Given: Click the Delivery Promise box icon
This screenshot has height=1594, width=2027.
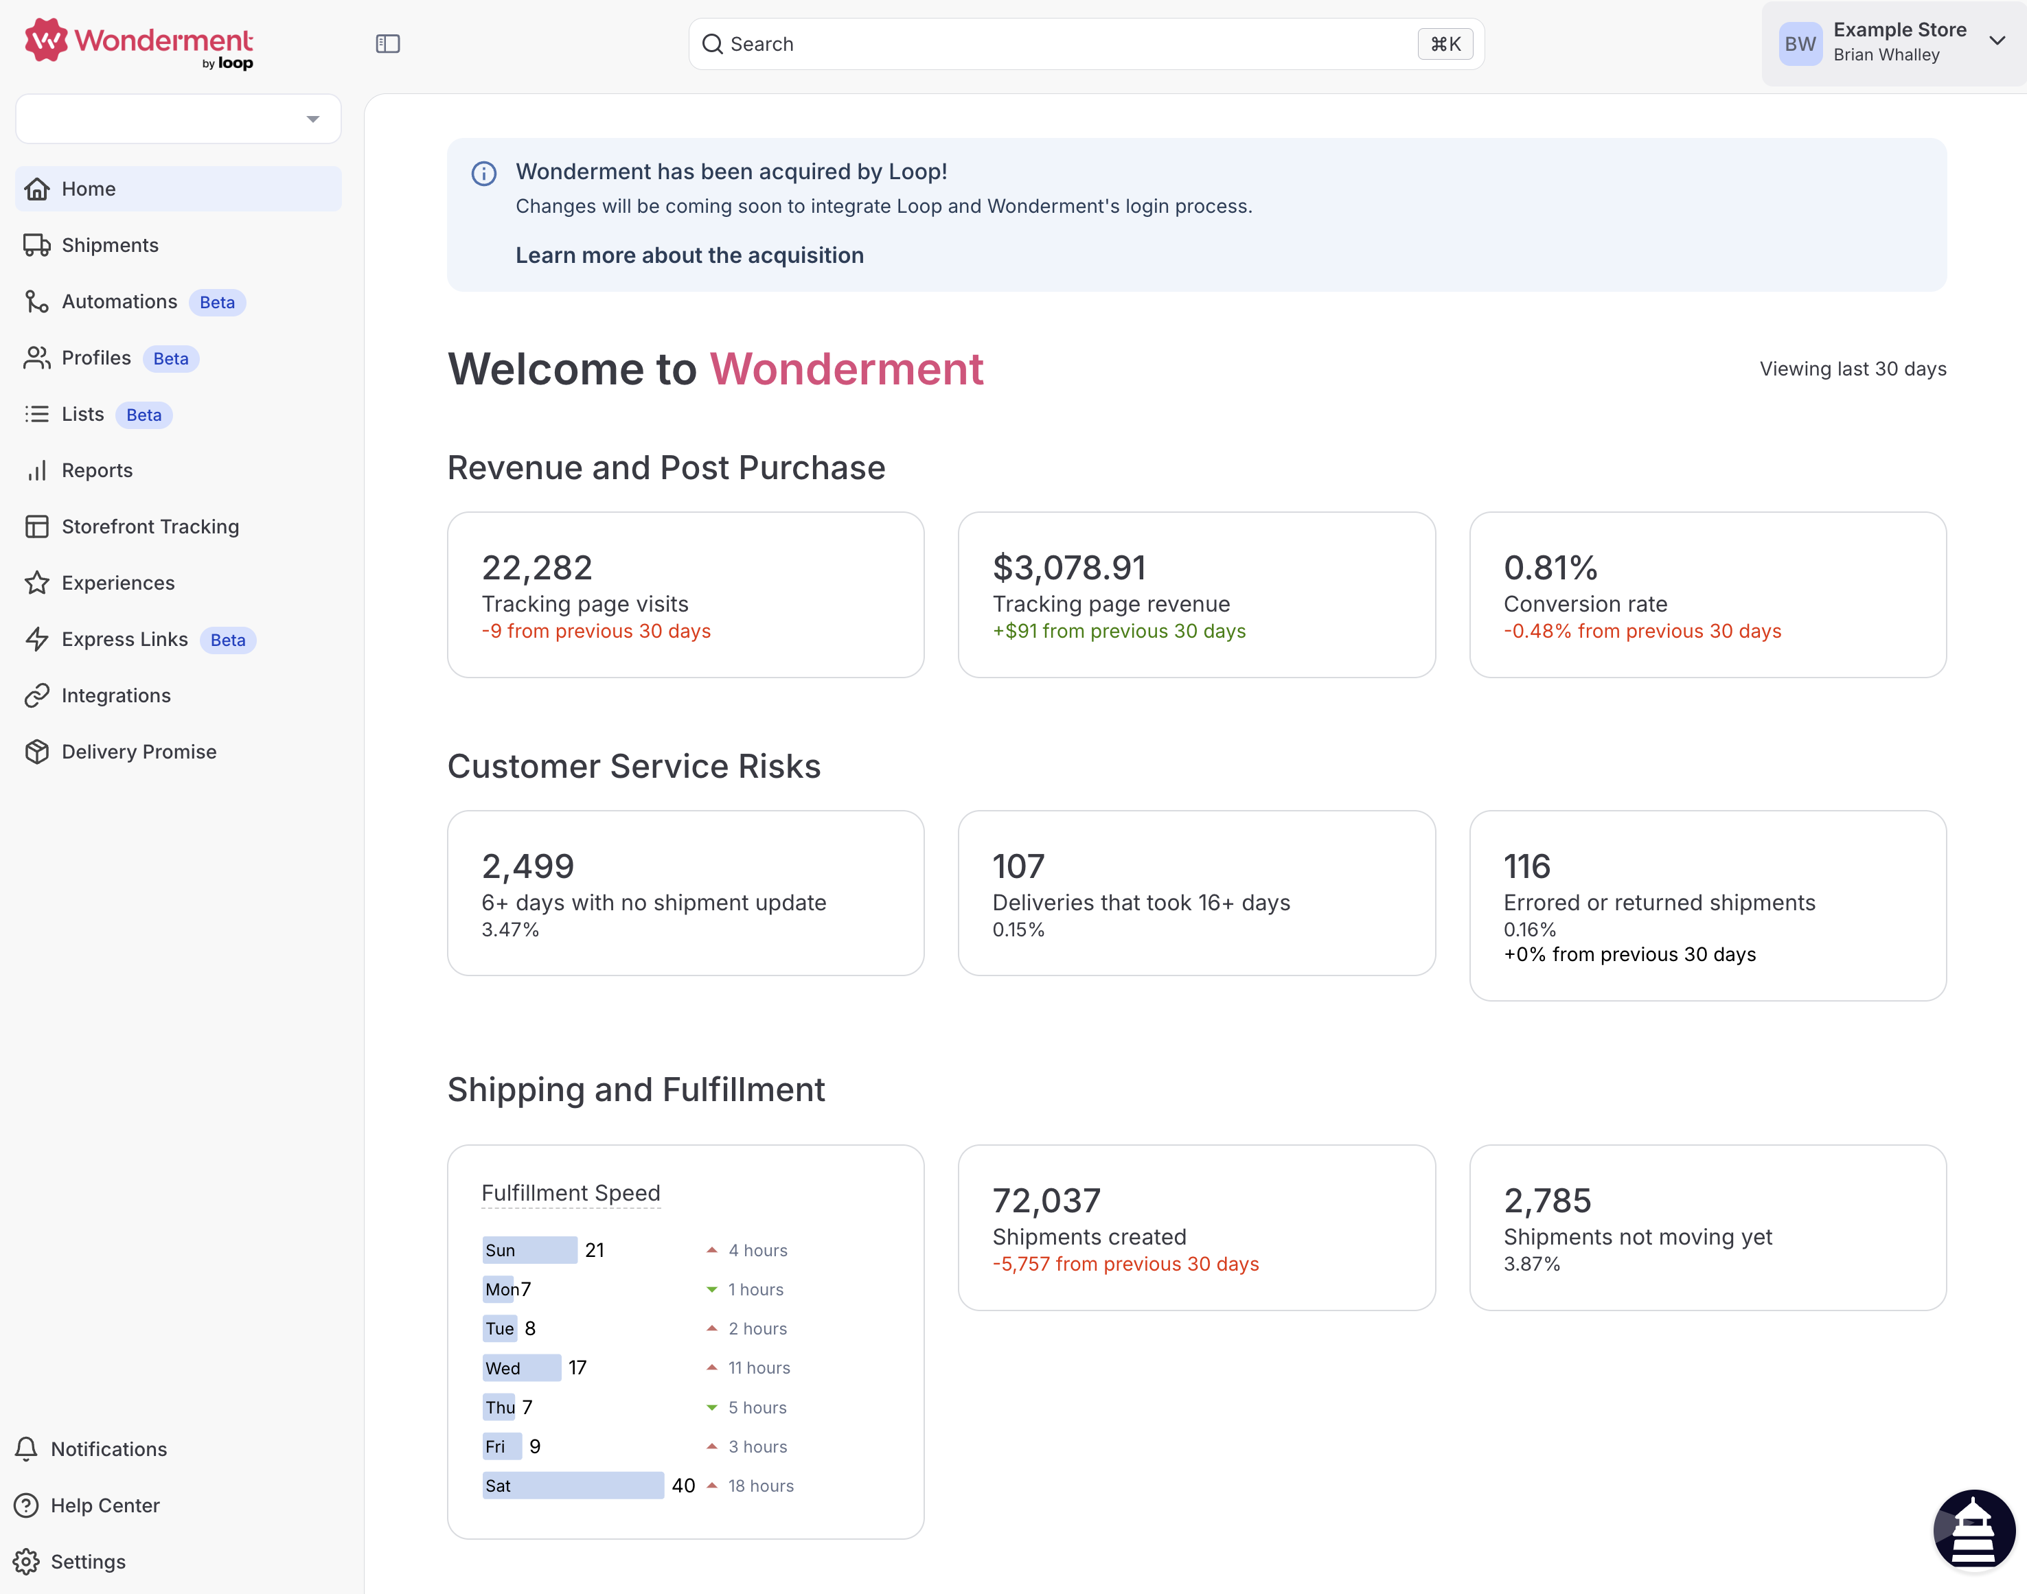Looking at the screenshot, I should 37,752.
